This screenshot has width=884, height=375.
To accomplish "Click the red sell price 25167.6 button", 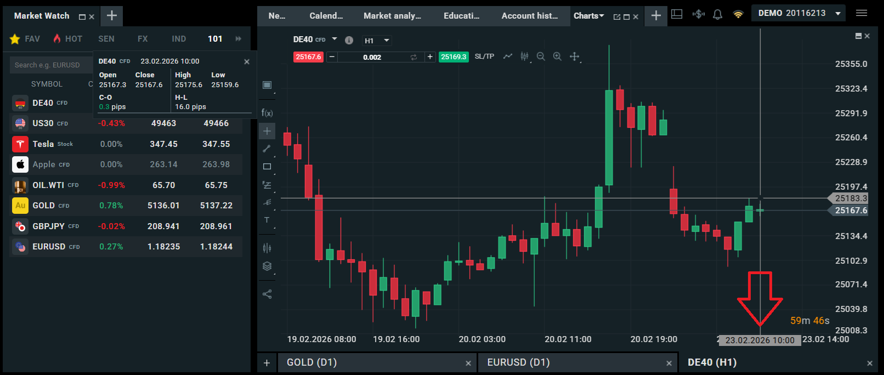I will pos(308,57).
